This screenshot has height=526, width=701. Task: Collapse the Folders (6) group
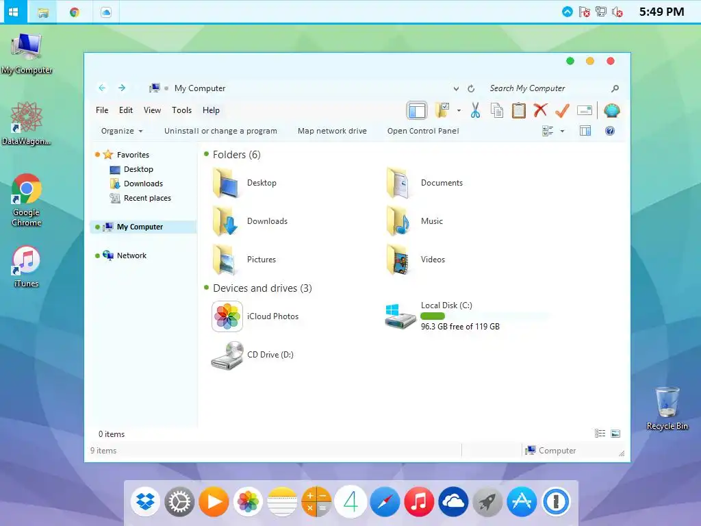(206, 154)
